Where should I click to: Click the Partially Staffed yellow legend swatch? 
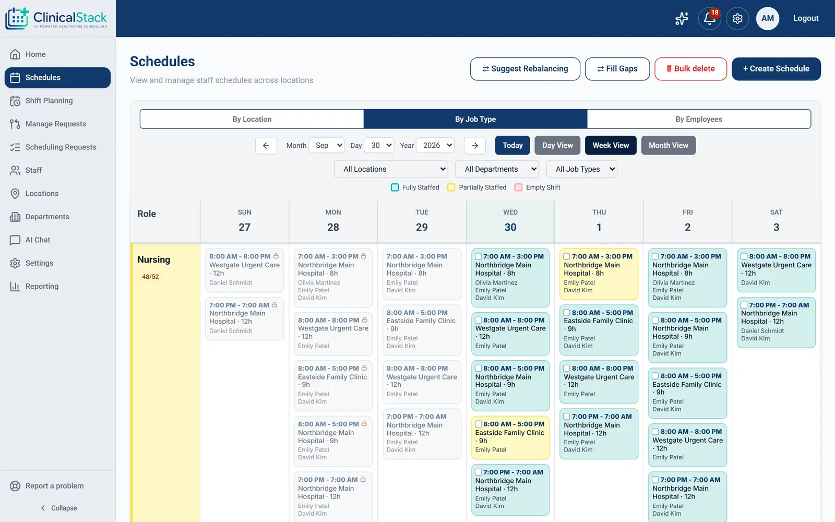coord(451,187)
